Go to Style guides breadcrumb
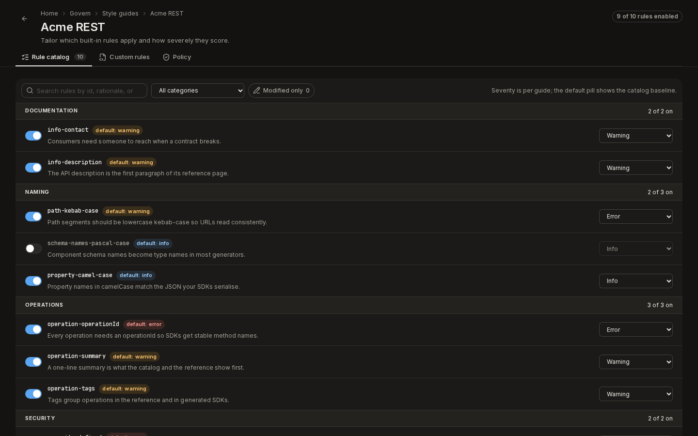Screen dimensions: 698x436 (x=120, y=14)
